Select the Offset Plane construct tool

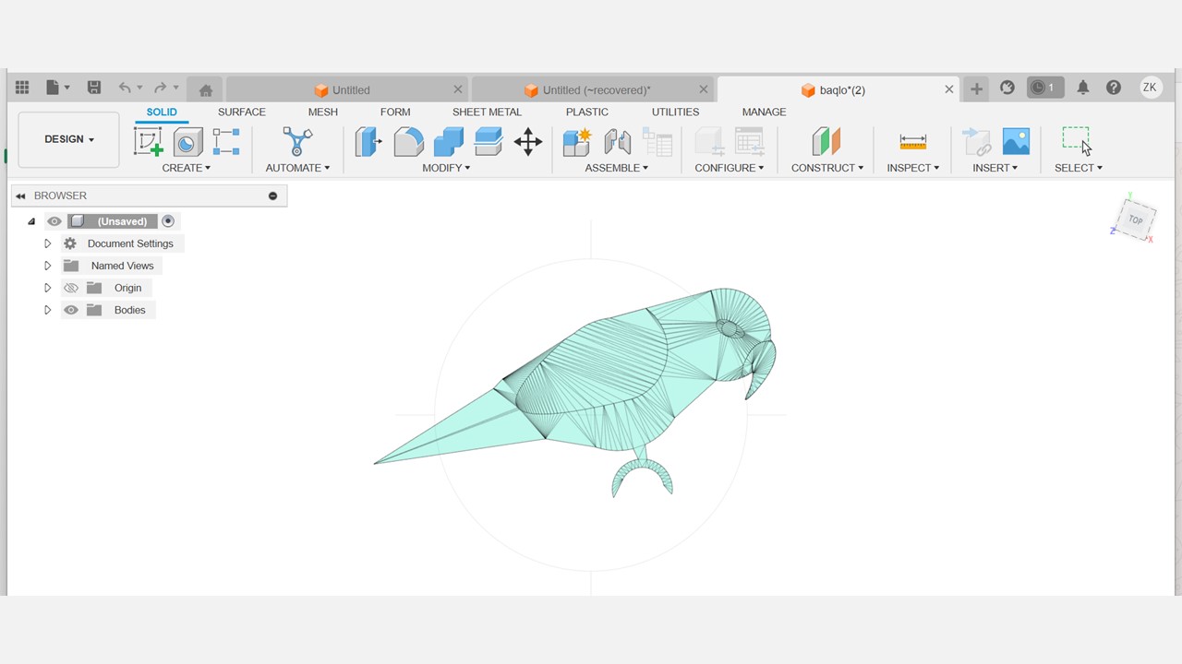826,141
